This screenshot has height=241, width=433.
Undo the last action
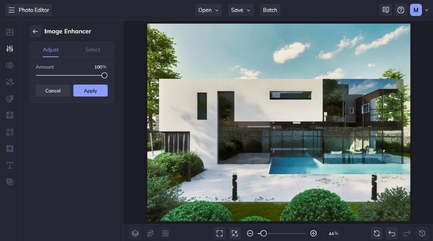pyautogui.click(x=392, y=234)
